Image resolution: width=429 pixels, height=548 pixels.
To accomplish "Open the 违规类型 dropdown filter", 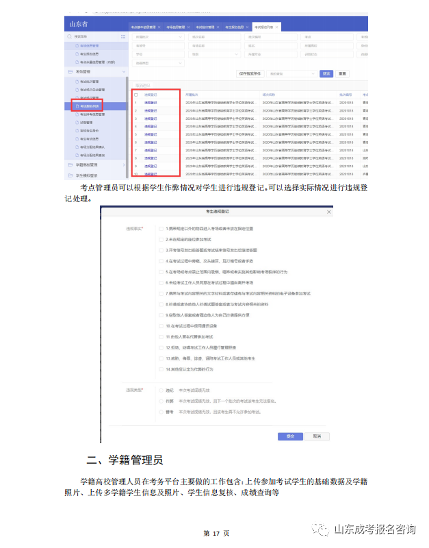I will tap(158, 63).
